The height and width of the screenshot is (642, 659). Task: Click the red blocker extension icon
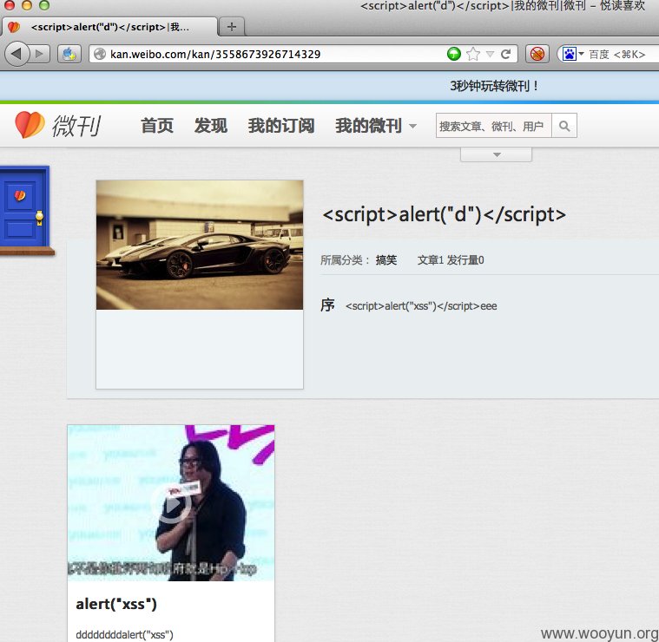pos(537,54)
